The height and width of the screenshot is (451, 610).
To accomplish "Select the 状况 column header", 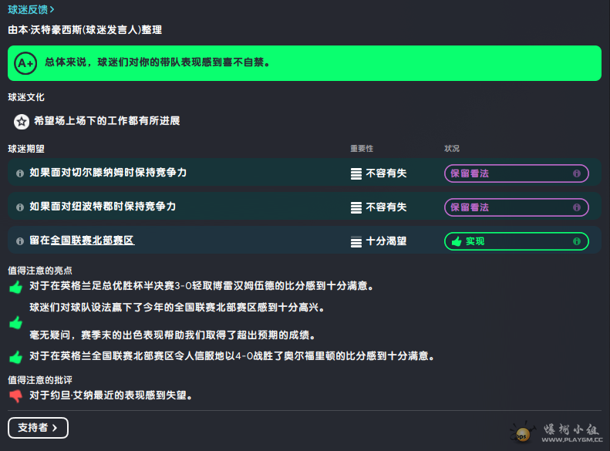I will [x=452, y=148].
